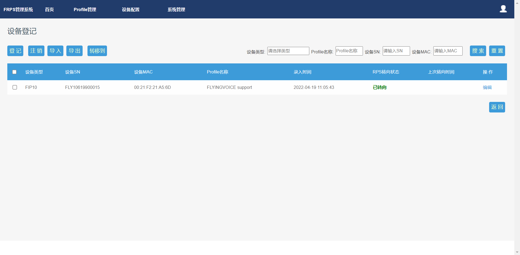The height and width of the screenshot is (255, 520).
Task: Check the select-all header checkbox
Action: 15,72
